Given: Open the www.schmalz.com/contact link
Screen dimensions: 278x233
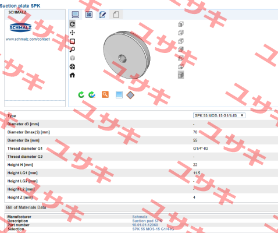Looking at the screenshot, I should pos(28,39).
